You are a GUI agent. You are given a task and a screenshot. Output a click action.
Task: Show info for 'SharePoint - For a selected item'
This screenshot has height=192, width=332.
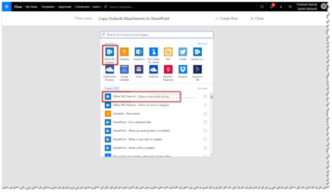pyautogui.click(x=205, y=122)
